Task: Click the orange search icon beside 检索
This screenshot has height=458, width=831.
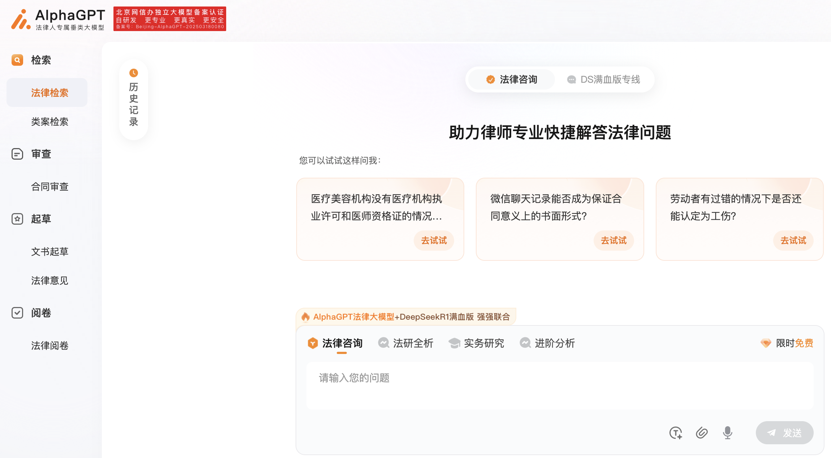Action: 17,60
